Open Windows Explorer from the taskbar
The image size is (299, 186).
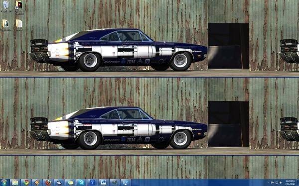coord(15,183)
